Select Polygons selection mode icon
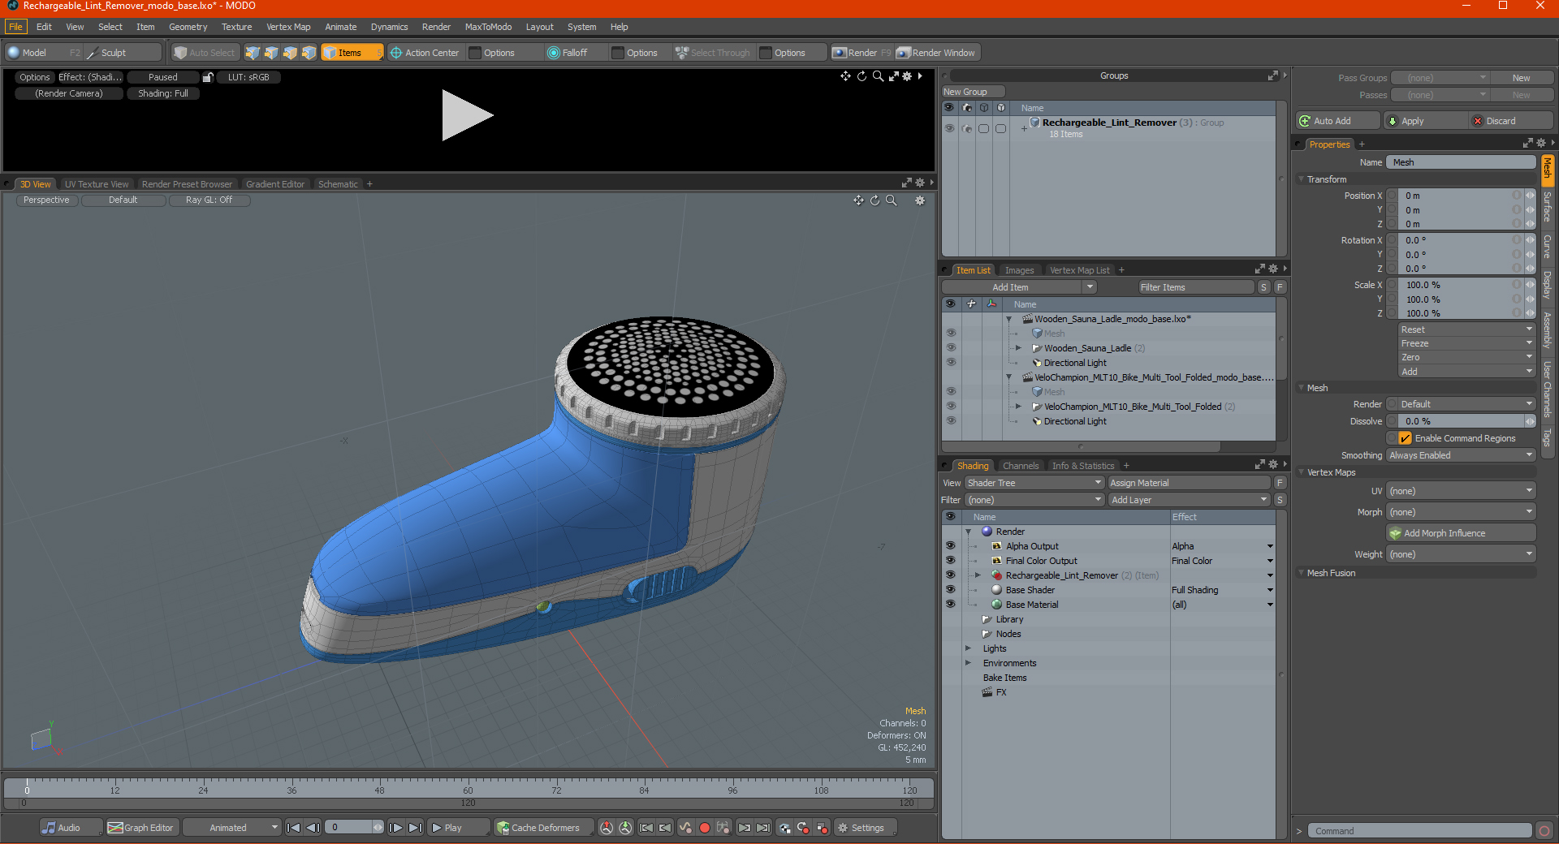The image size is (1559, 844). 290,53
